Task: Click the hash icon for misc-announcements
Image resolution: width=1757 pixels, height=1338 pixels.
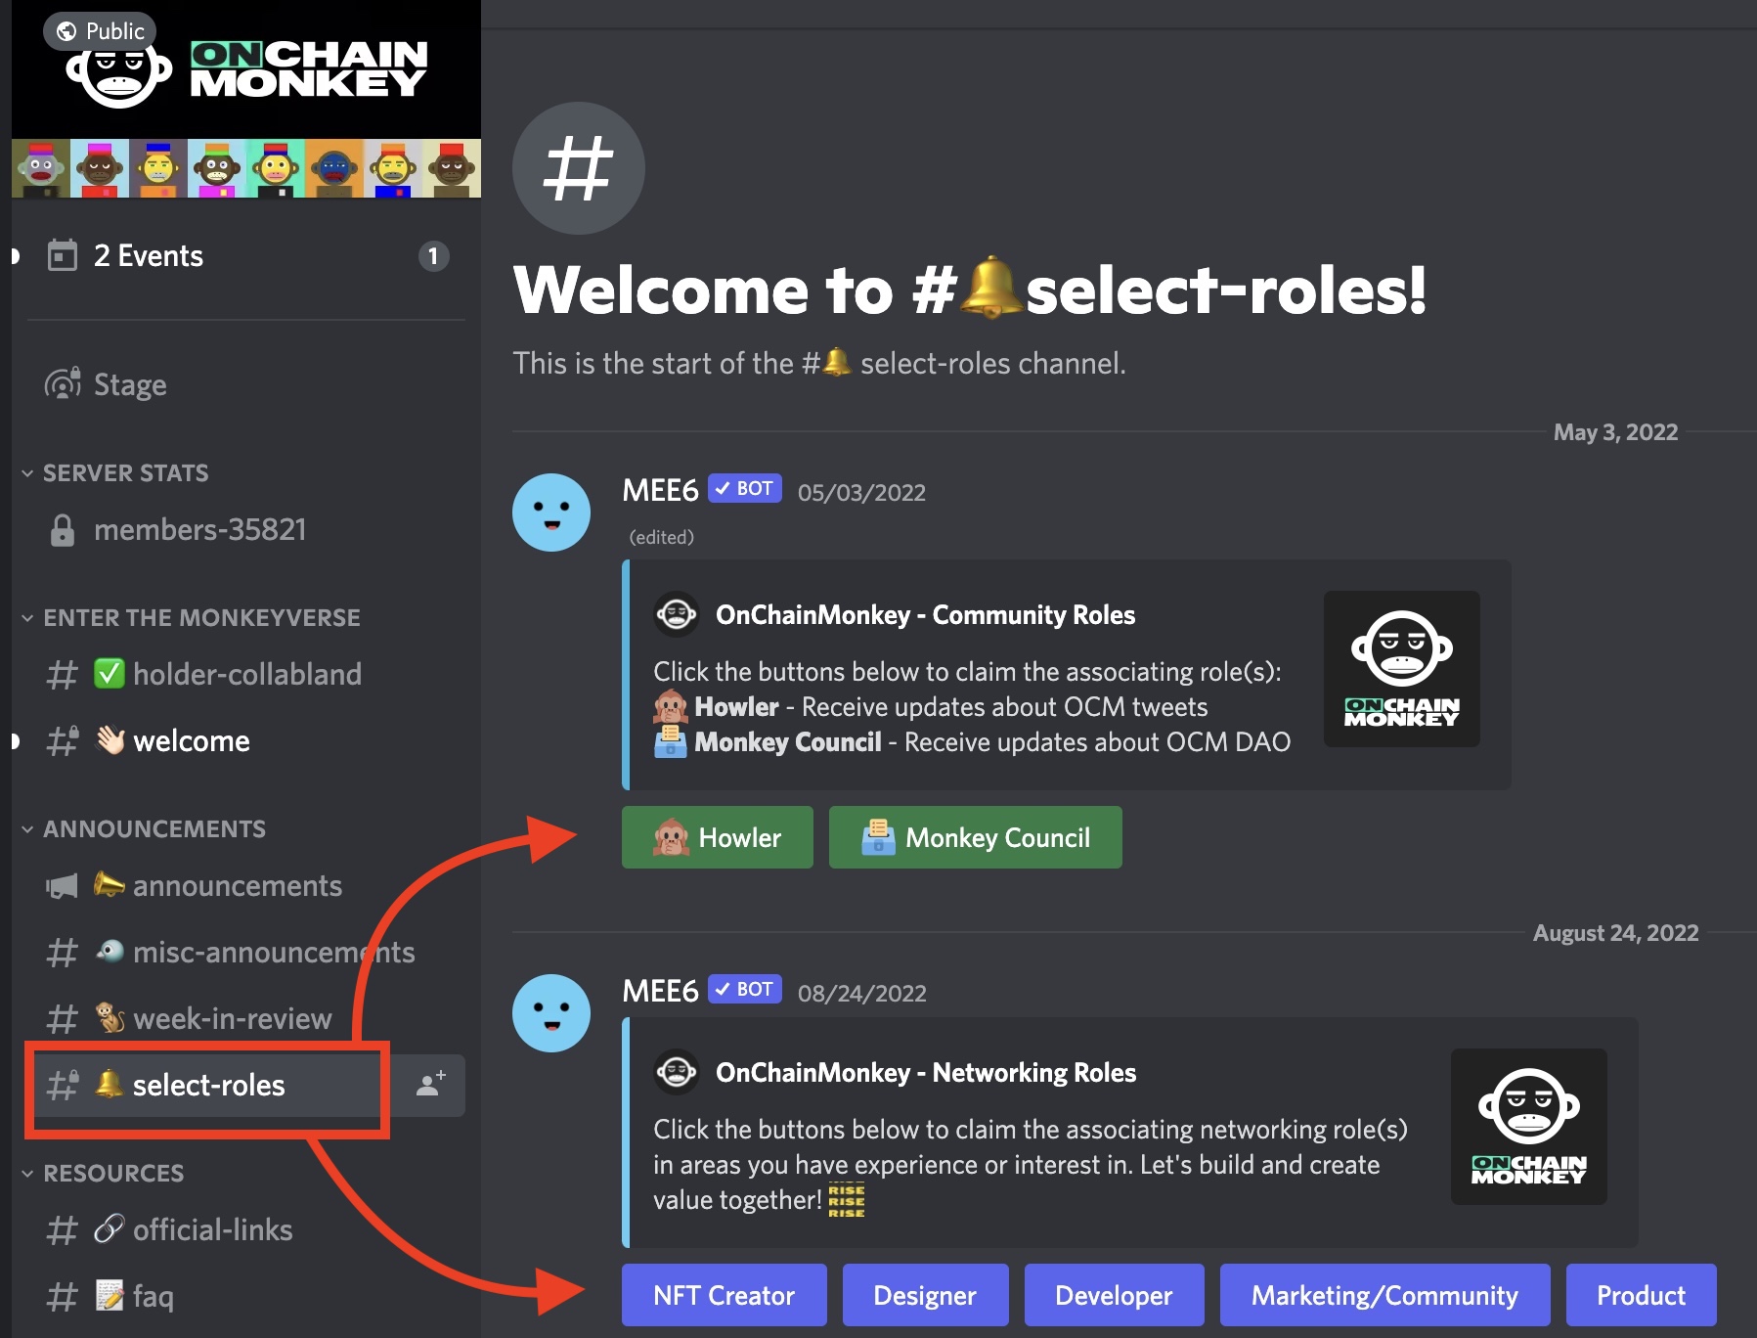Action: click(63, 953)
